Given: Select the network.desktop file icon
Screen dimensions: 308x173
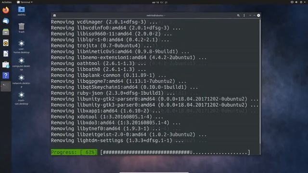Looking at the screenshot, I should click(21, 81).
